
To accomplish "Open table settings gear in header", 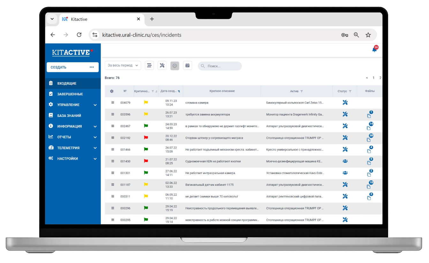I will tap(112, 91).
